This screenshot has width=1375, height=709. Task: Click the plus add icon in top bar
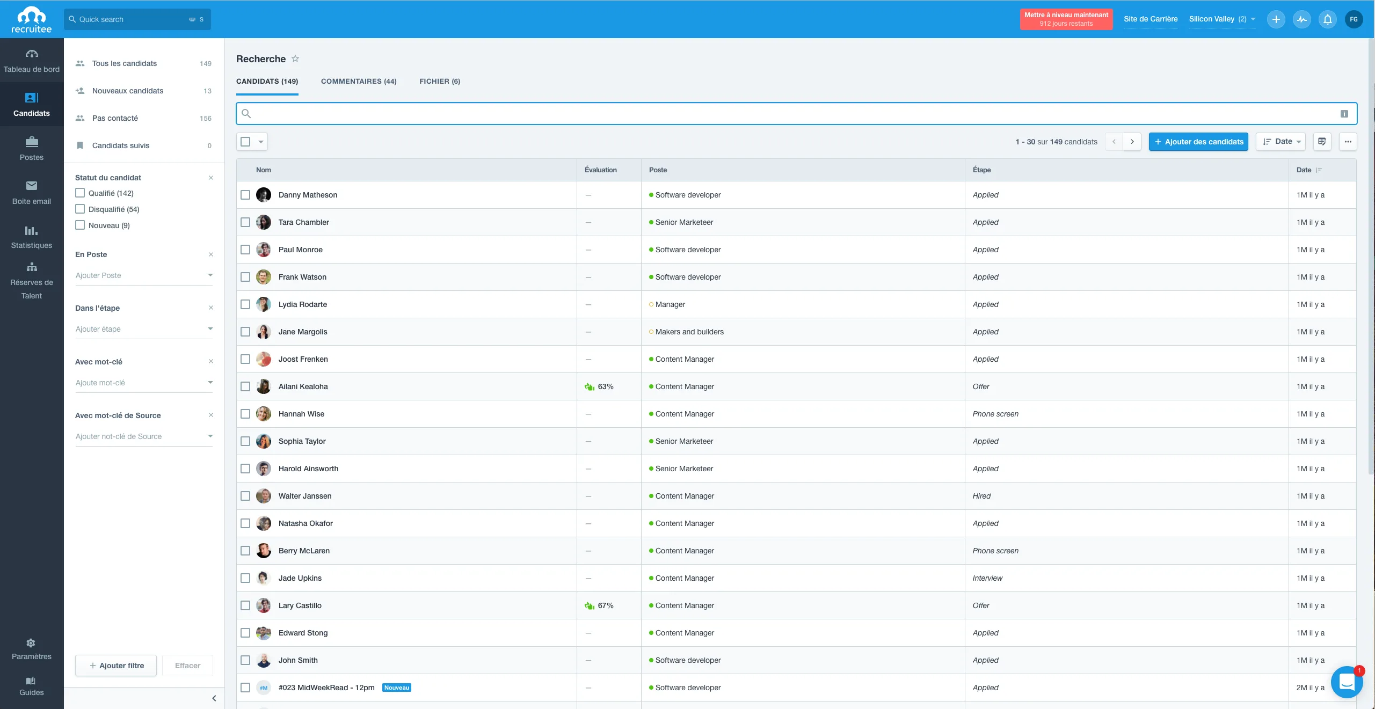pyautogui.click(x=1276, y=19)
